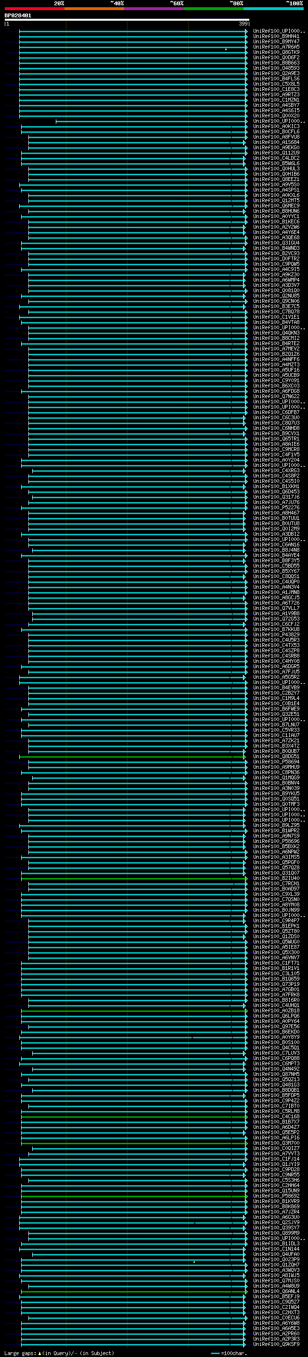Select the UniRef100_A8FVU8 label
The image size is (308, 1357).
[276, 137]
